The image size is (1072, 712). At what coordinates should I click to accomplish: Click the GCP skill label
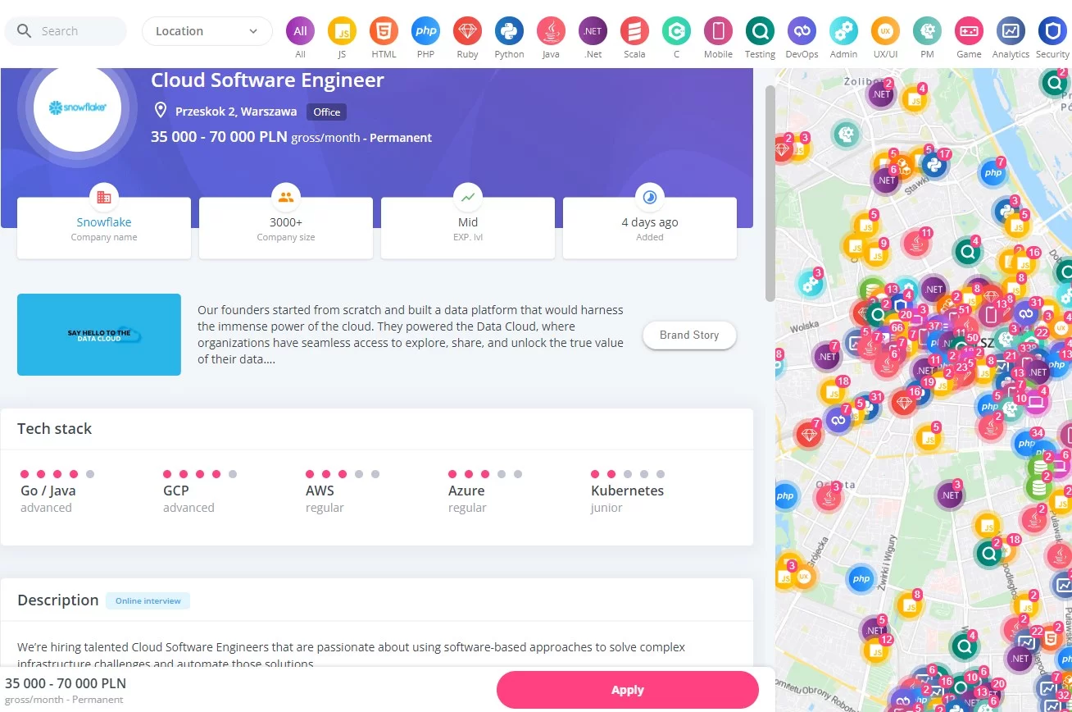[176, 491]
